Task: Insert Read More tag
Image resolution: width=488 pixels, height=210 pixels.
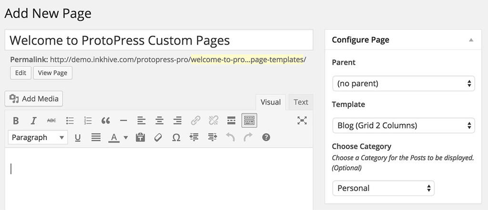Action: (x=231, y=120)
